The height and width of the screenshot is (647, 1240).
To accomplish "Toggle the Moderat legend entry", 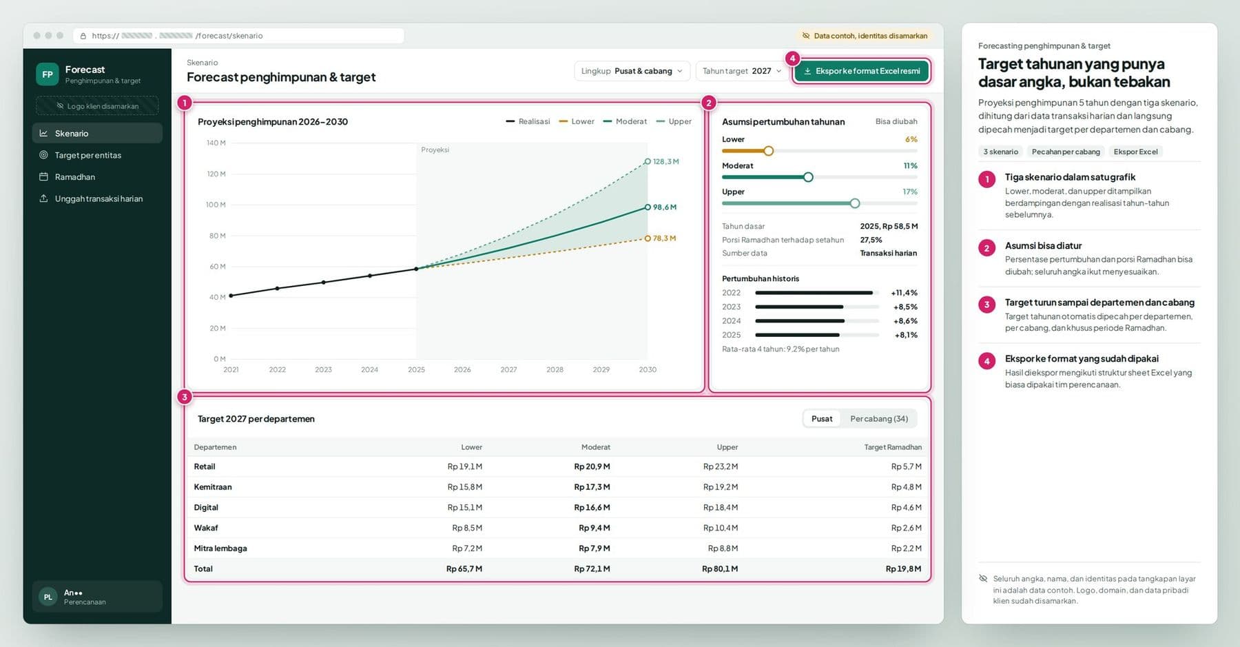I will click(x=625, y=121).
